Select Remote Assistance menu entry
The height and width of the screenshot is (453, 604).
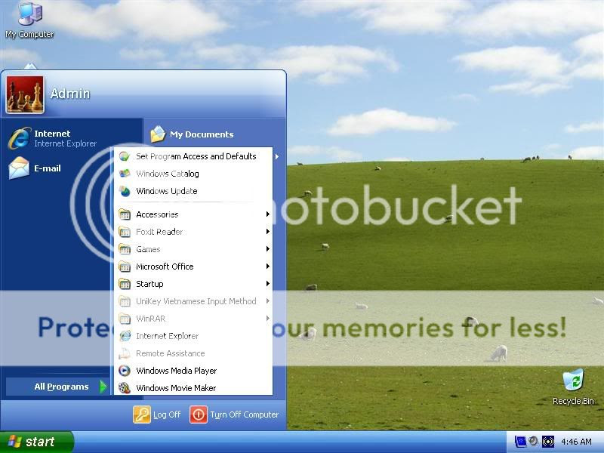pos(193,353)
